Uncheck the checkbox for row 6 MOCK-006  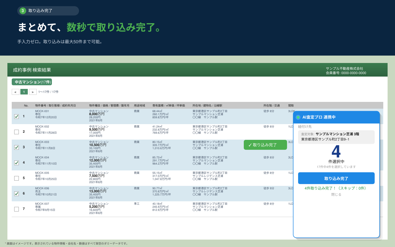pyautogui.click(x=16, y=194)
